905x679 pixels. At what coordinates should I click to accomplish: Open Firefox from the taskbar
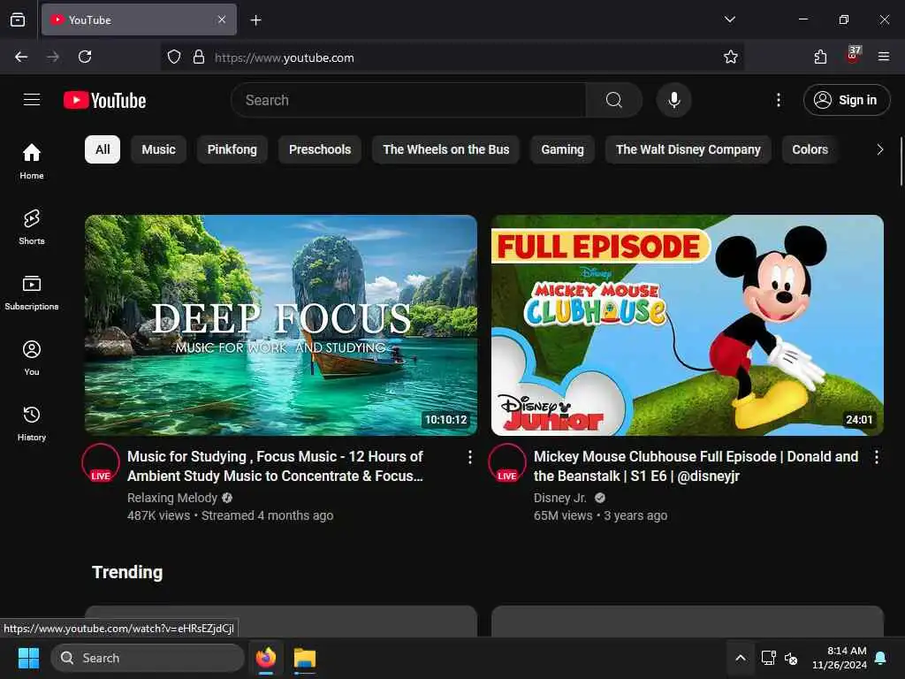(x=266, y=658)
